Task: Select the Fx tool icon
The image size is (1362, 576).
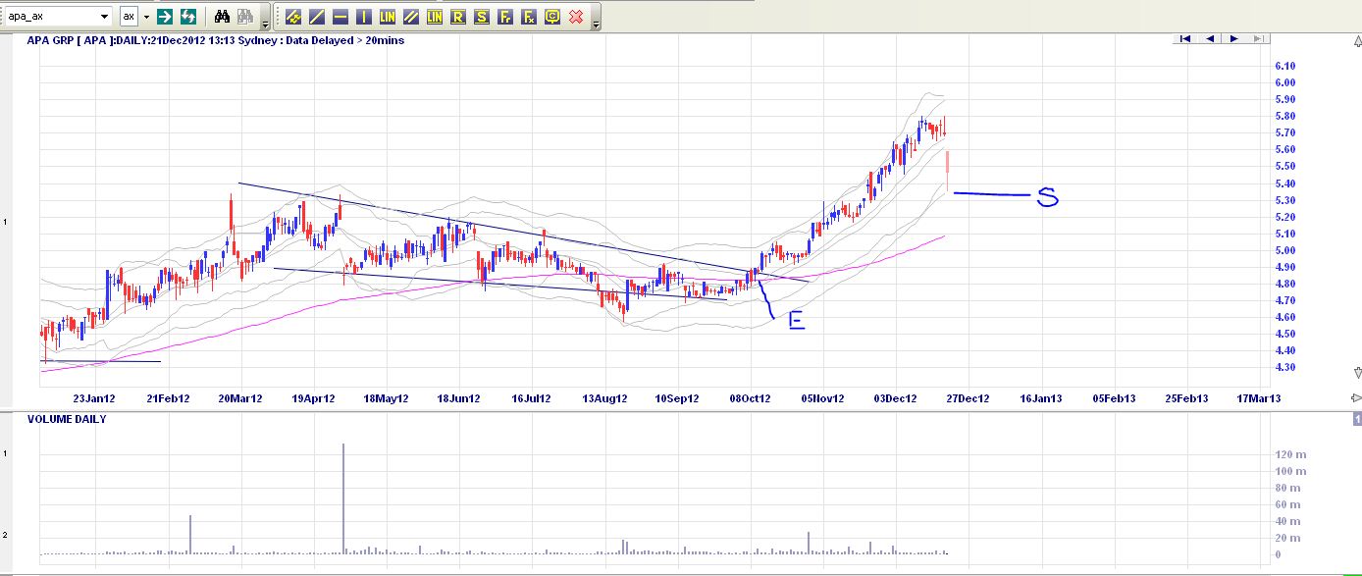Action: (529, 17)
